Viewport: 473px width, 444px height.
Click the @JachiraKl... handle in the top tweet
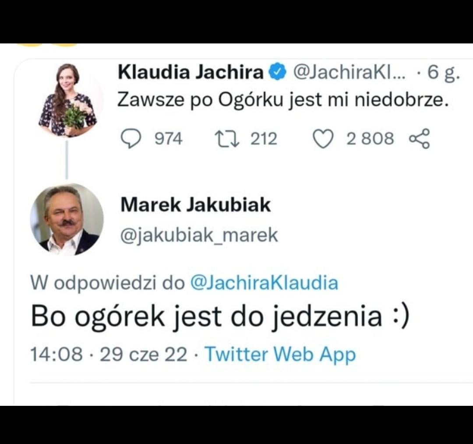coord(349,72)
